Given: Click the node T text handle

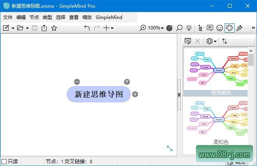Looking at the screenshot, I should point(127,82).
